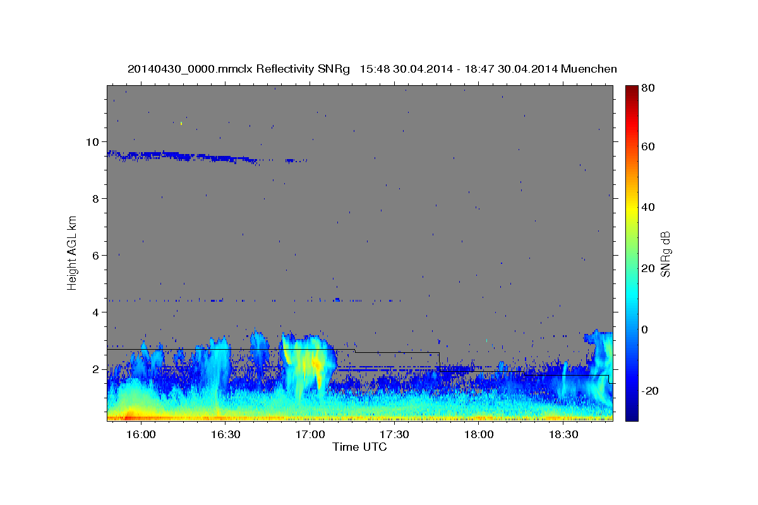
Task: Click the red ground-level echo near 16:00
Action: coord(129,417)
